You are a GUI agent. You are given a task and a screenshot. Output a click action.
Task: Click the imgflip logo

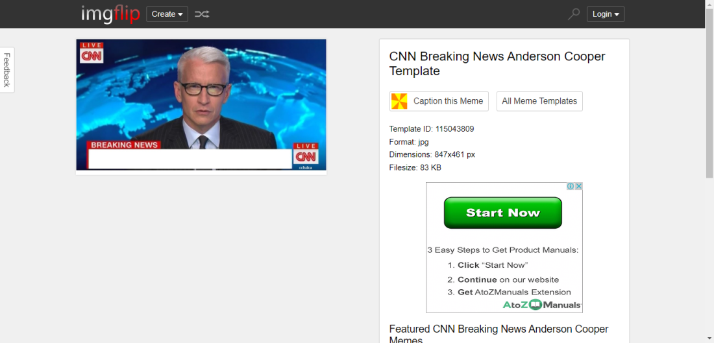tap(110, 14)
